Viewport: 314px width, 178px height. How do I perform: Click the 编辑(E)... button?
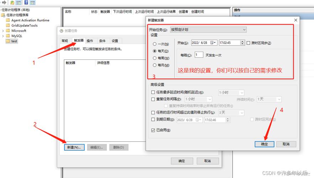click(x=97, y=147)
